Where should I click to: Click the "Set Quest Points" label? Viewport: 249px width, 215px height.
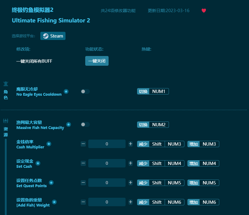tap(32, 186)
